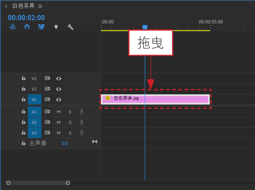The height and width of the screenshot is (190, 255).
Task: Toggle lock on track V3
Action: [x=23, y=78]
